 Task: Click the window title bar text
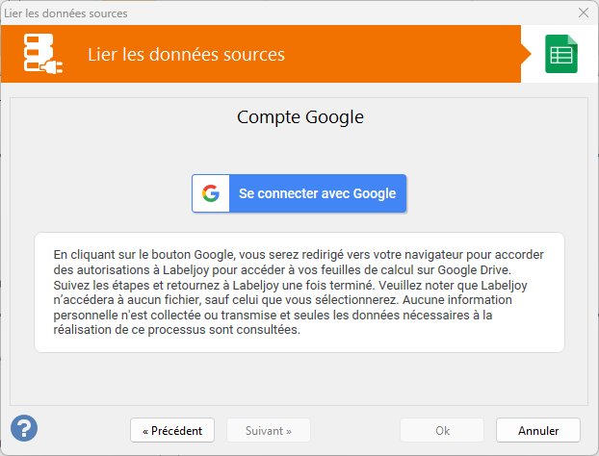click(x=65, y=13)
